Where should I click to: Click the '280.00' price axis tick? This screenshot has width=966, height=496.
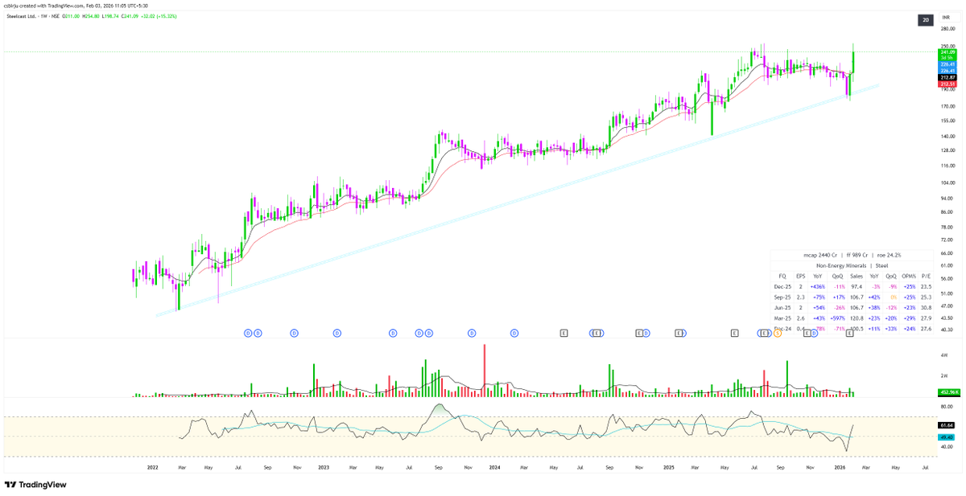[947, 29]
